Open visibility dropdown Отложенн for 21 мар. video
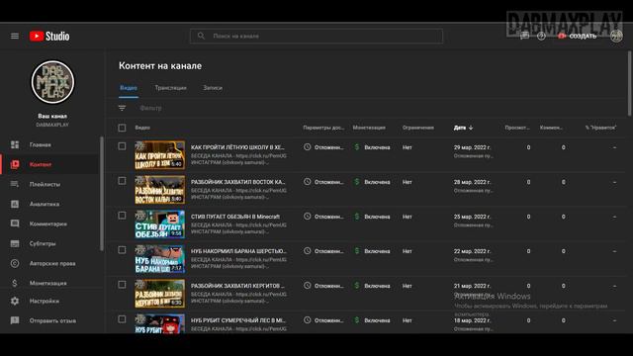The image size is (633, 356). (x=329, y=286)
